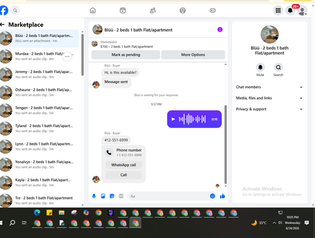
Task: Open the Friends tab icon
Action: [152, 10]
